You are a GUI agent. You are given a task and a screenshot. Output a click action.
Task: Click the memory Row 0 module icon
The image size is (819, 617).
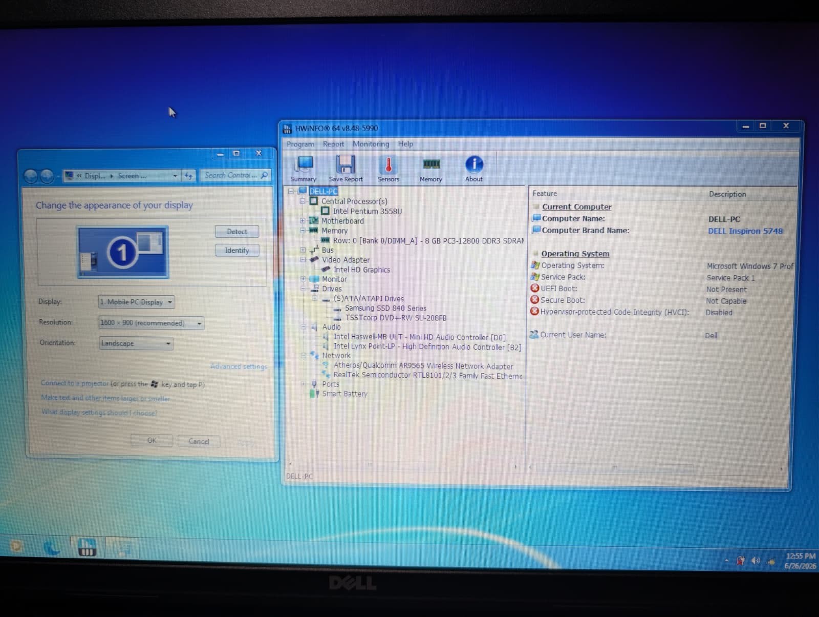point(325,240)
